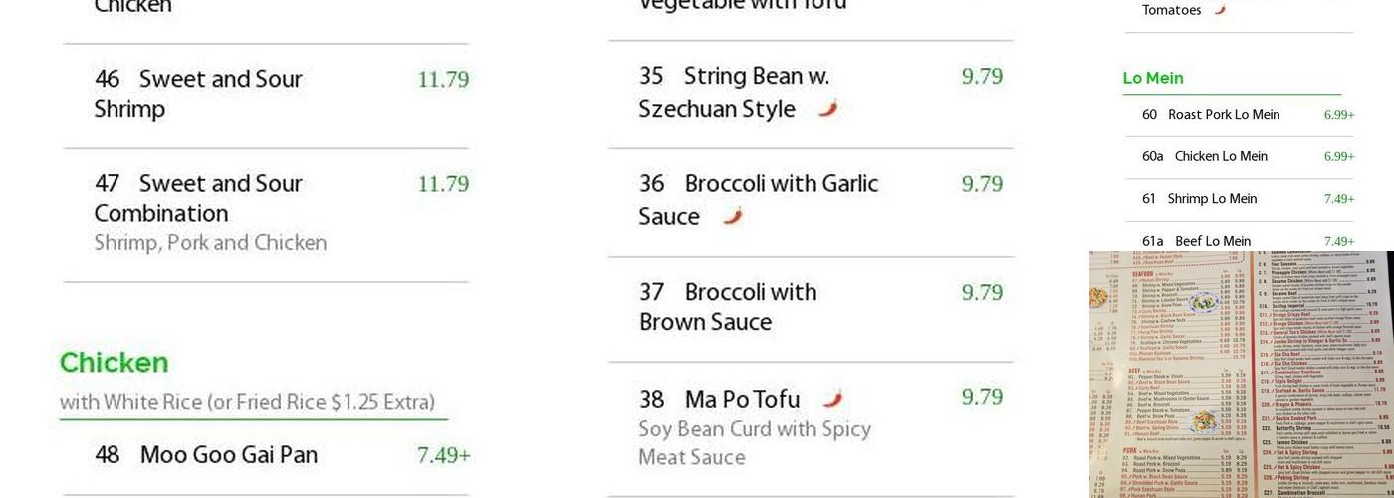The width and height of the screenshot is (1394, 498).
Task: Click the 7.49+ price for Moo Goo Gai Pan
Action: tap(443, 455)
